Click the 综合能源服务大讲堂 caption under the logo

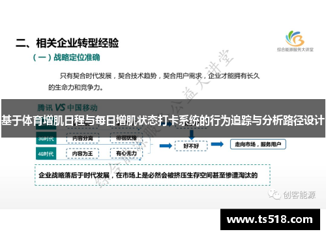tap(295, 50)
